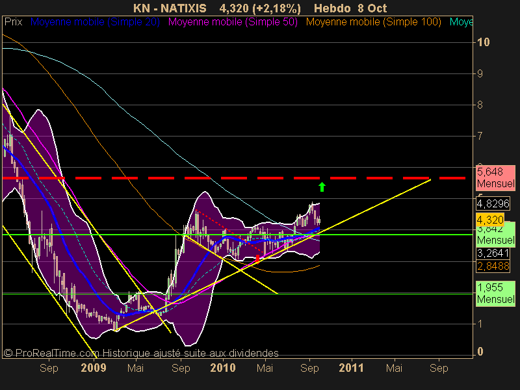This screenshot has height=390, width=520.
Task: Click the last 'Sep' label after Mai 2011
Action: (x=439, y=368)
